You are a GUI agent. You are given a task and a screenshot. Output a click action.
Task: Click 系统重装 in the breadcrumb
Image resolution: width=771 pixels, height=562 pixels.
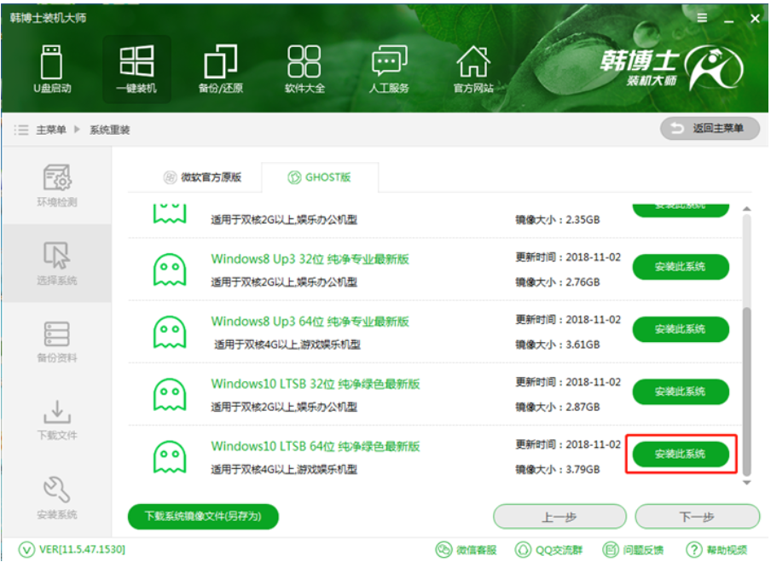[110, 130]
